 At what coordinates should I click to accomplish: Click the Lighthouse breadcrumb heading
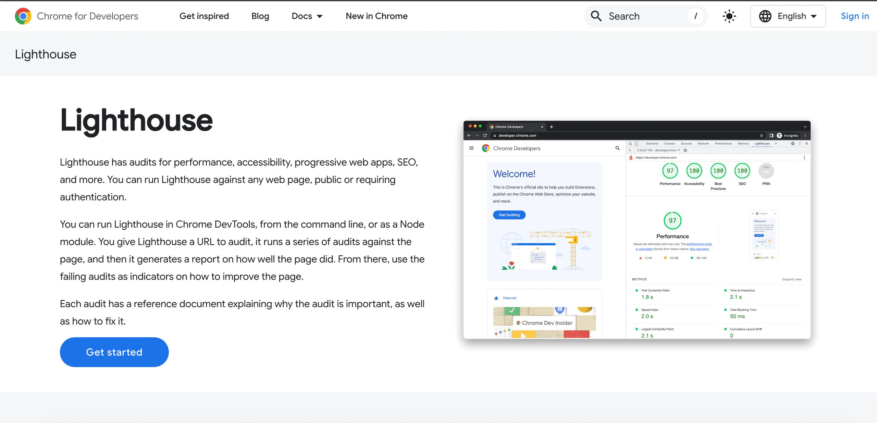[46, 54]
